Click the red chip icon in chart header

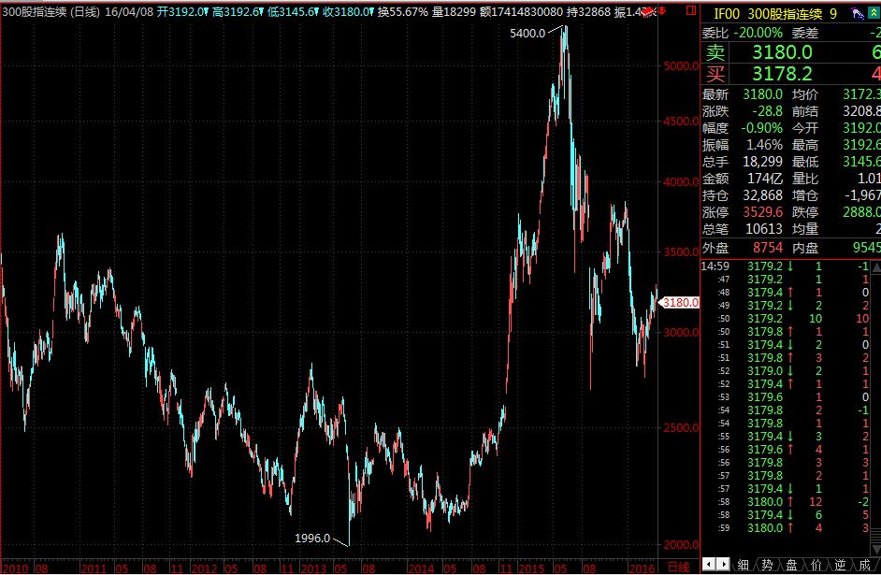[x=648, y=11]
